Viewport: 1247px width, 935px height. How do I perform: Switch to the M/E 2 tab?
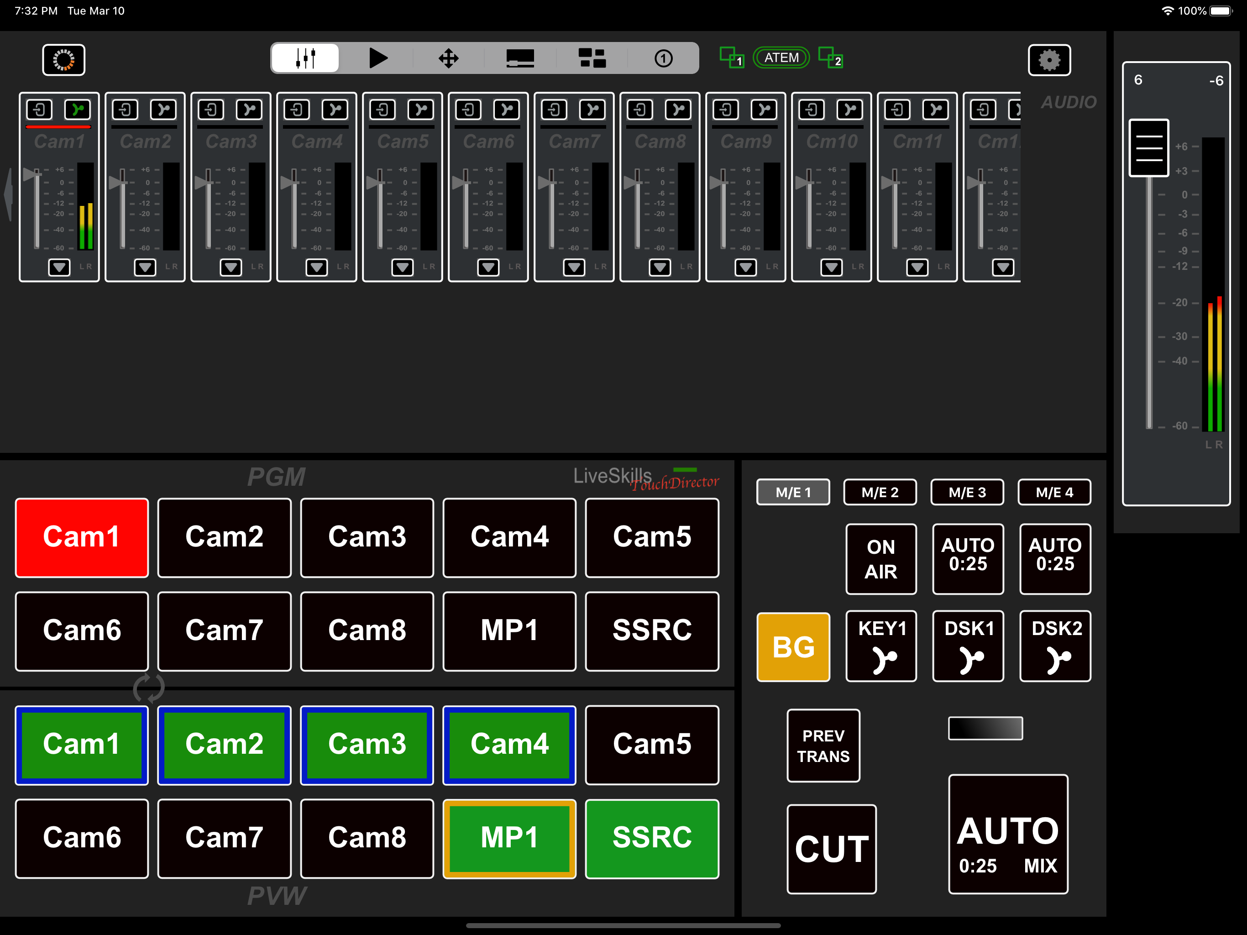tap(880, 492)
